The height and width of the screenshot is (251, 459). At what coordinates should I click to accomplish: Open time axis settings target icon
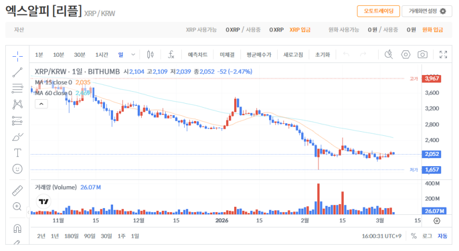437,221
